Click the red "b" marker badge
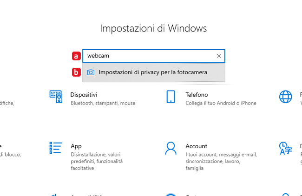Screen dimensions: 302x196 click(x=76, y=72)
